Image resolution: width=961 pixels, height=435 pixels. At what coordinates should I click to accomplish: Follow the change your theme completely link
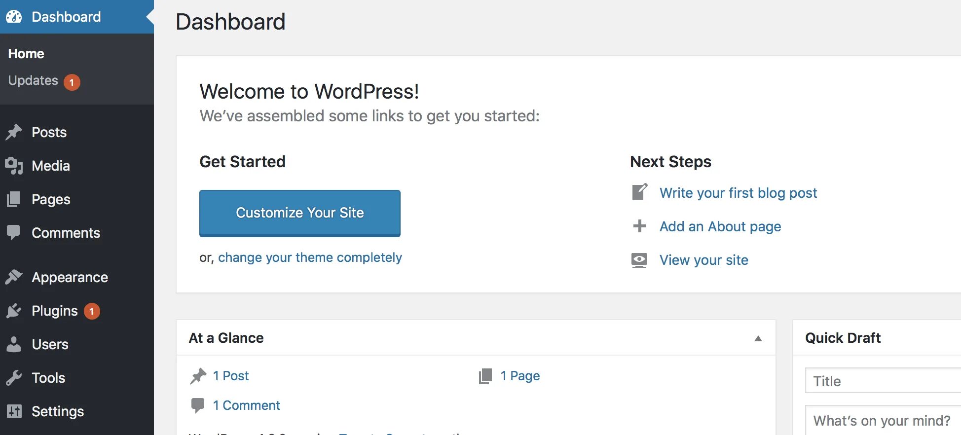click(310, 257)
